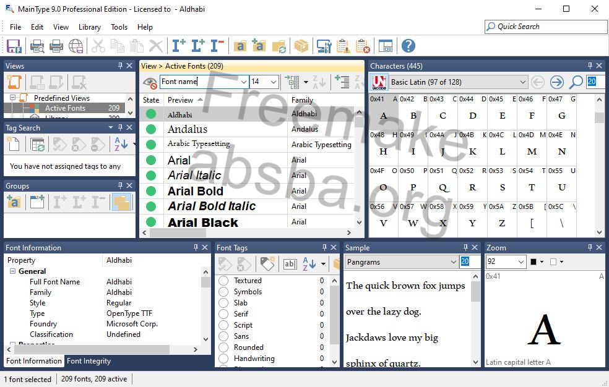Collapse the Predefined Views tree node

(x=12, y=98)
